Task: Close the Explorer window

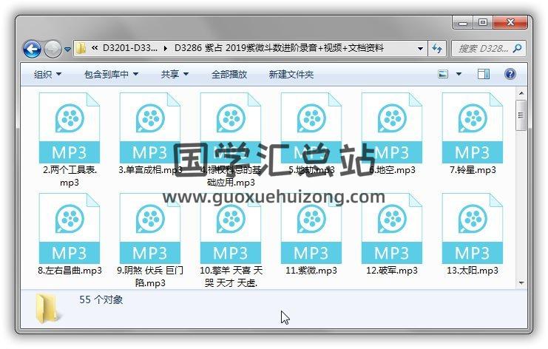Action: click(510, 23)
